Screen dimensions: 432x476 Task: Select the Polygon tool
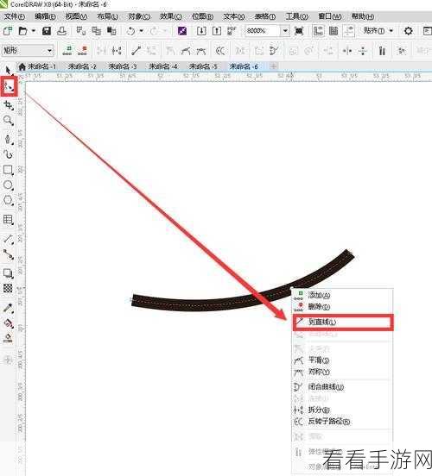coord(9,200)
